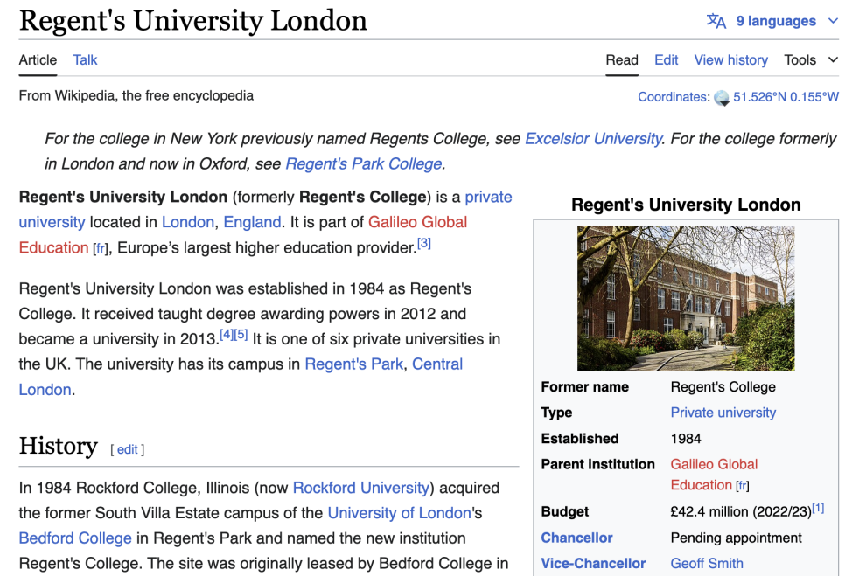Click 'From Wikipedia, the free encyclopedia' text
Image resolution: width=845 pixels, height=576 pixels.
coord(136,96)
